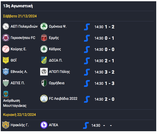Open the Ερμής red shield crest
161x139 pixels.
[x=44, y=38]
